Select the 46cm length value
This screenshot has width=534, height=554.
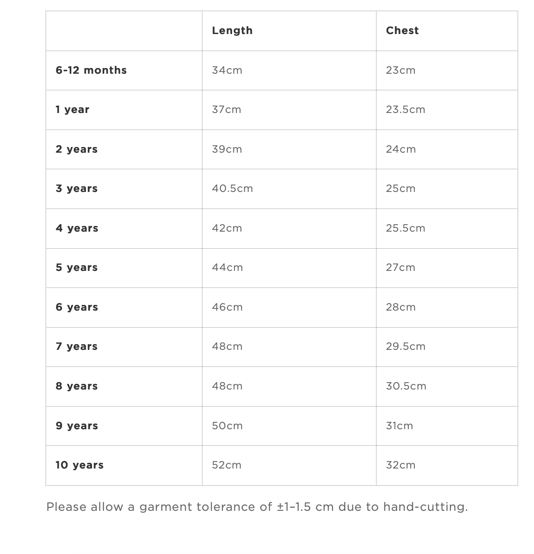point(227,307)
